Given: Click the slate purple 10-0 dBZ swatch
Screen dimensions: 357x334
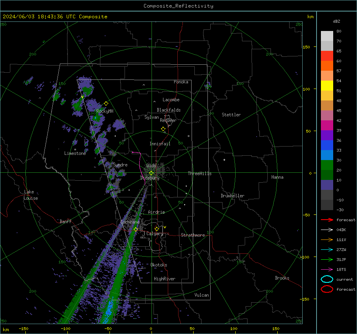Looking at the screenshot, I should pyautogui.click(x=327, y=185).
